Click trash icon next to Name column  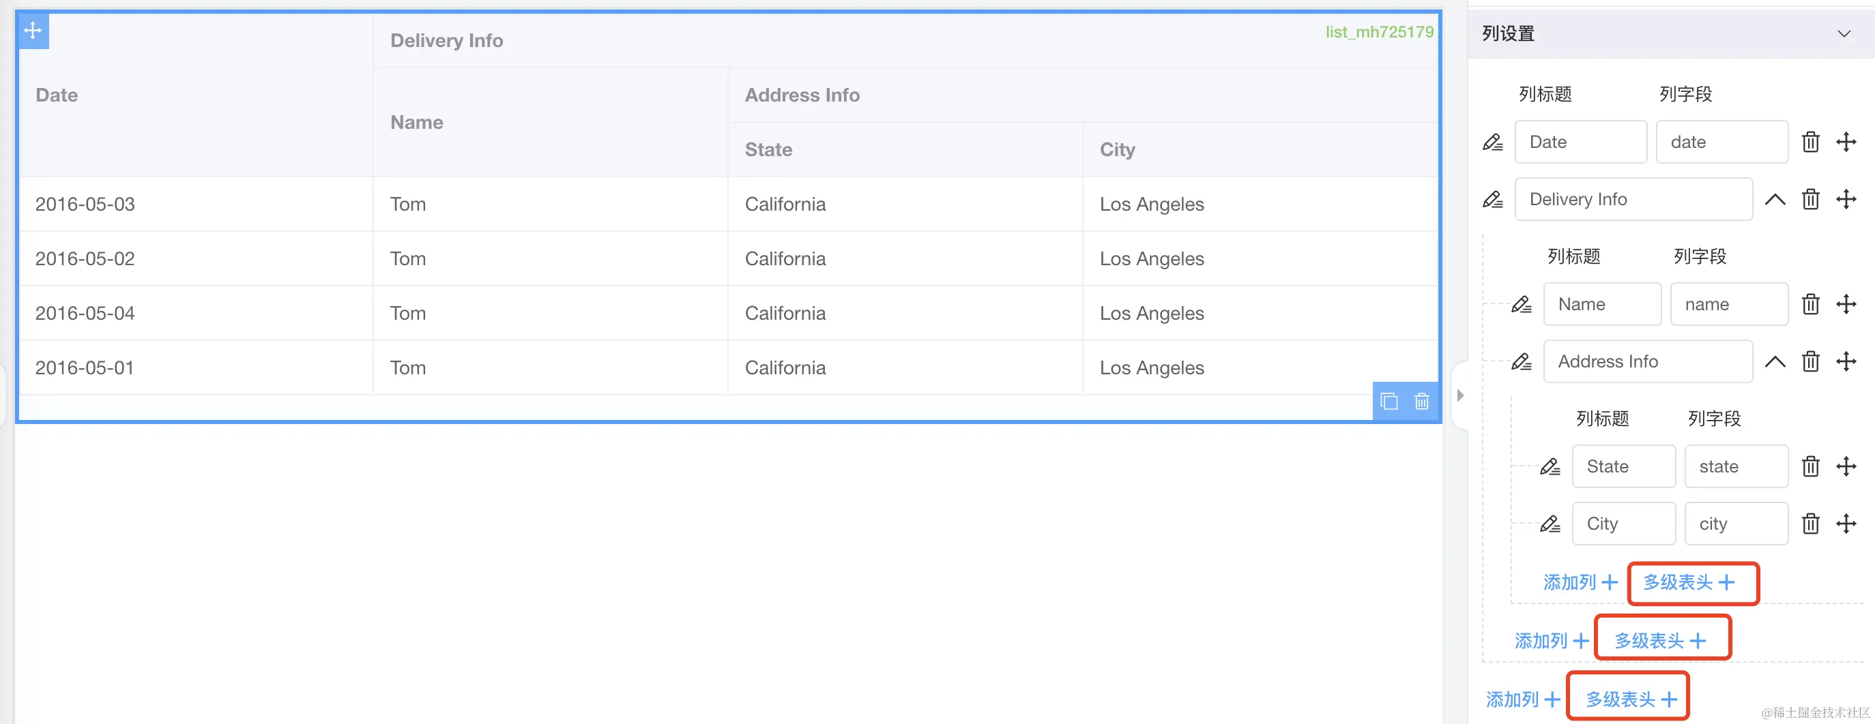(1810, 305)
